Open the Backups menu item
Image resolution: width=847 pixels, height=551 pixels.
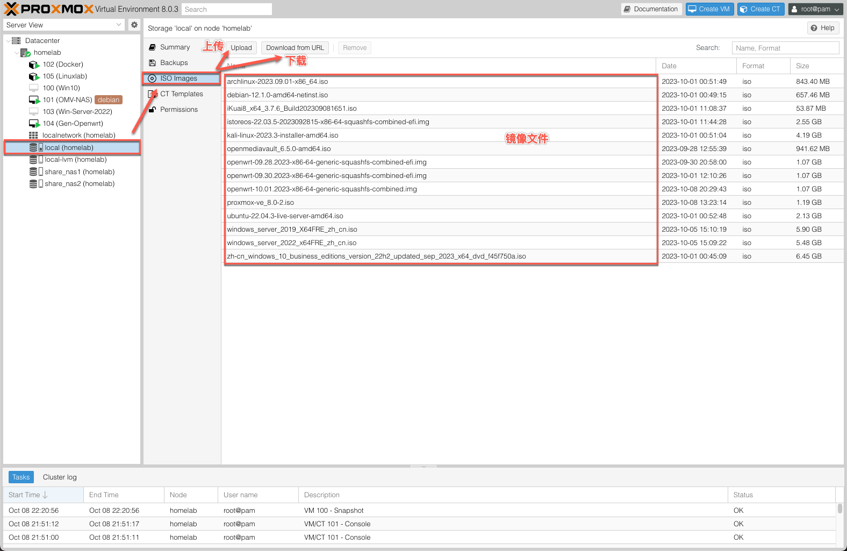(182, 63)
